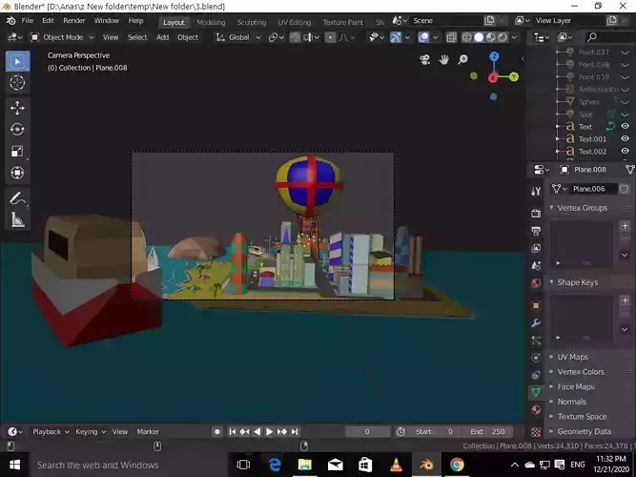The image size is (636, 477).
Task: Choose the Move tool
Action: pyautogui.click(x=17, y=108)
